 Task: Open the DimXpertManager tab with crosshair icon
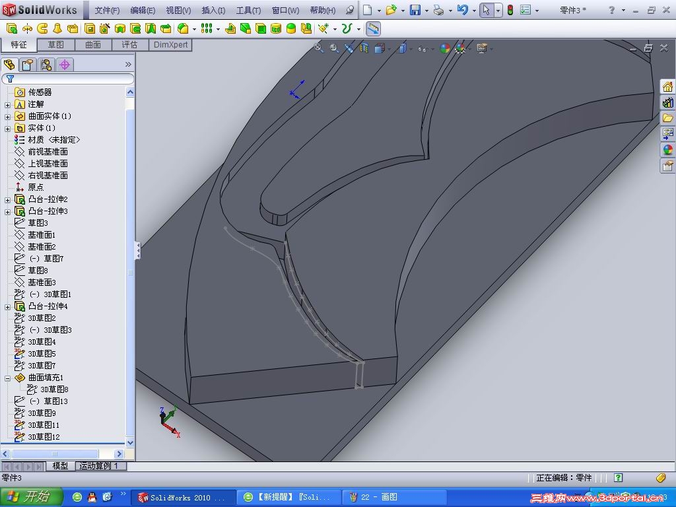[65, 65]
